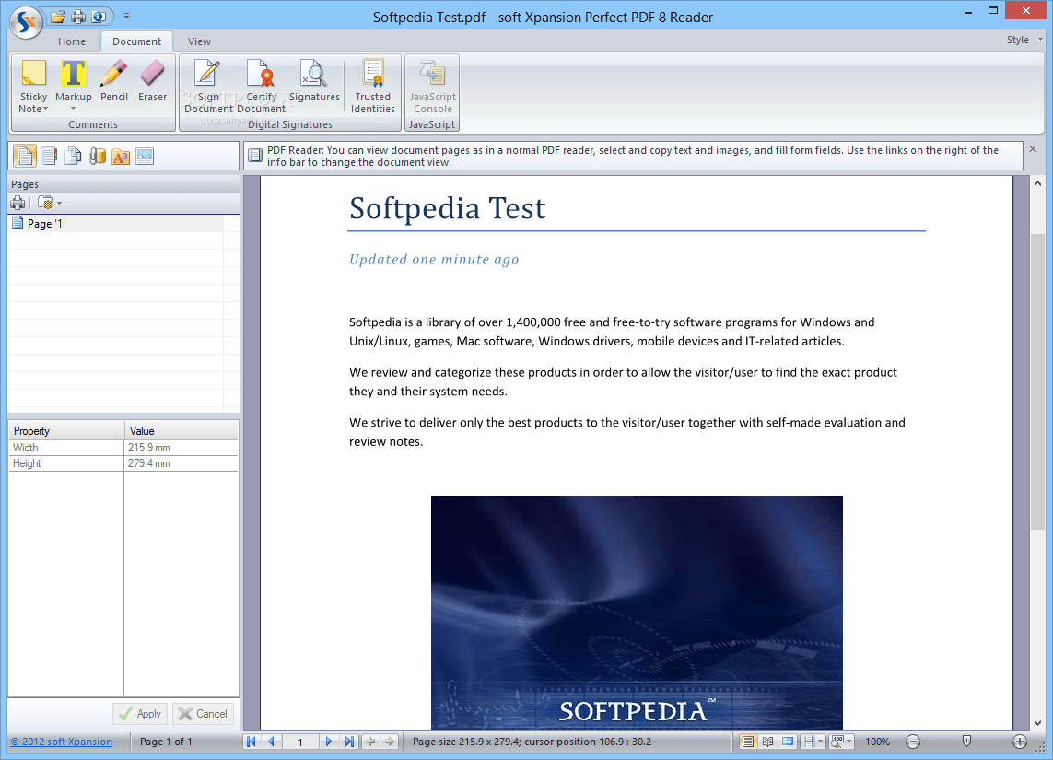Screen dimensions: 1053x760
Task: Click the Property column header
Action: 66,431
